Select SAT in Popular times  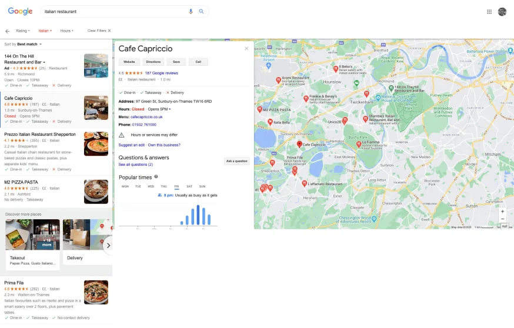tap(189, 186)
